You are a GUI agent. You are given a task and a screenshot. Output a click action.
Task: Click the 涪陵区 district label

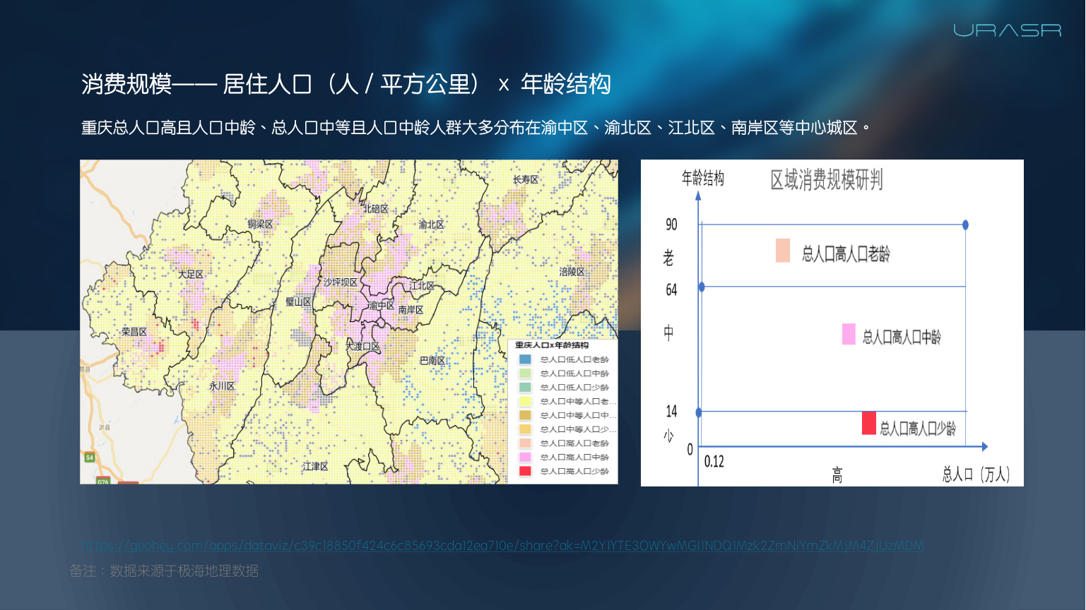tap(572, 272)
